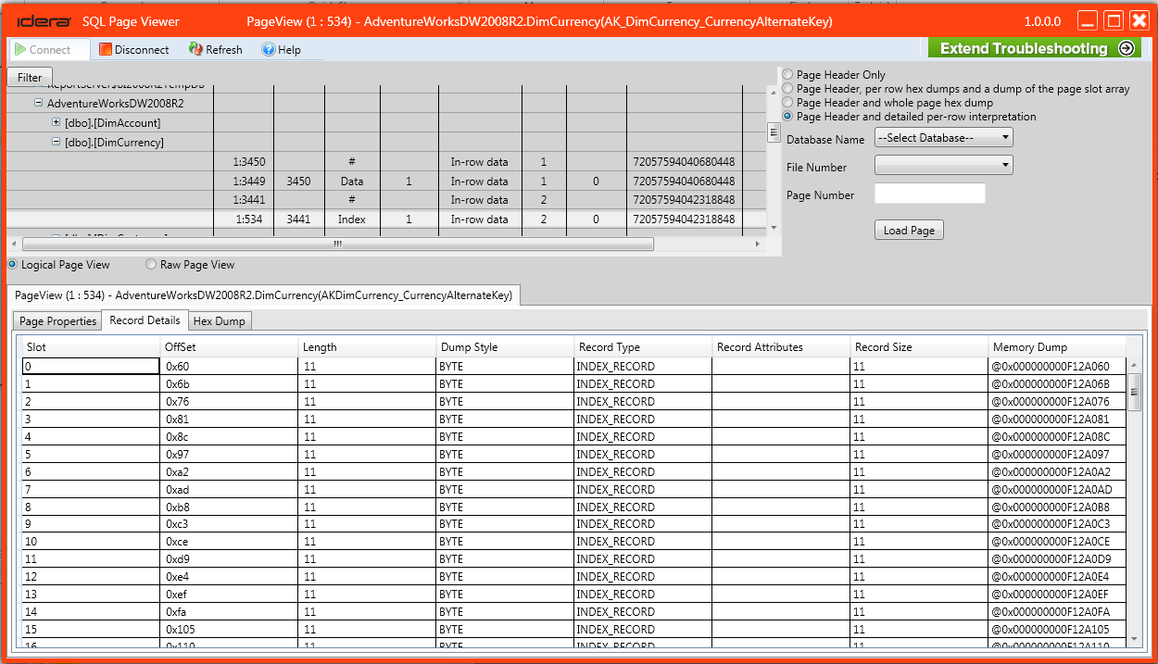Enable Page Header and whole page hex dump

787,102
